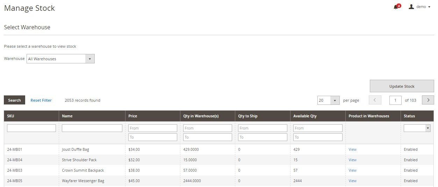The height and width of the screenshot is (187, 438).
Task: Click the Joust Duffle Bag name
Action: tap(76, 149)
